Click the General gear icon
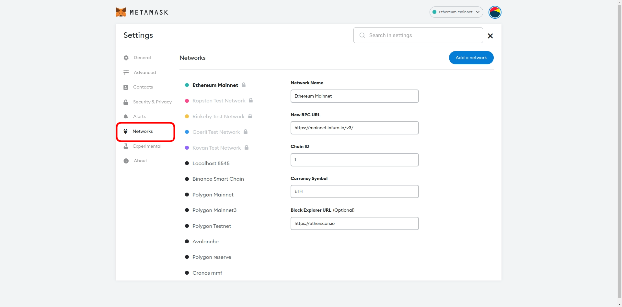 (126, 58)
